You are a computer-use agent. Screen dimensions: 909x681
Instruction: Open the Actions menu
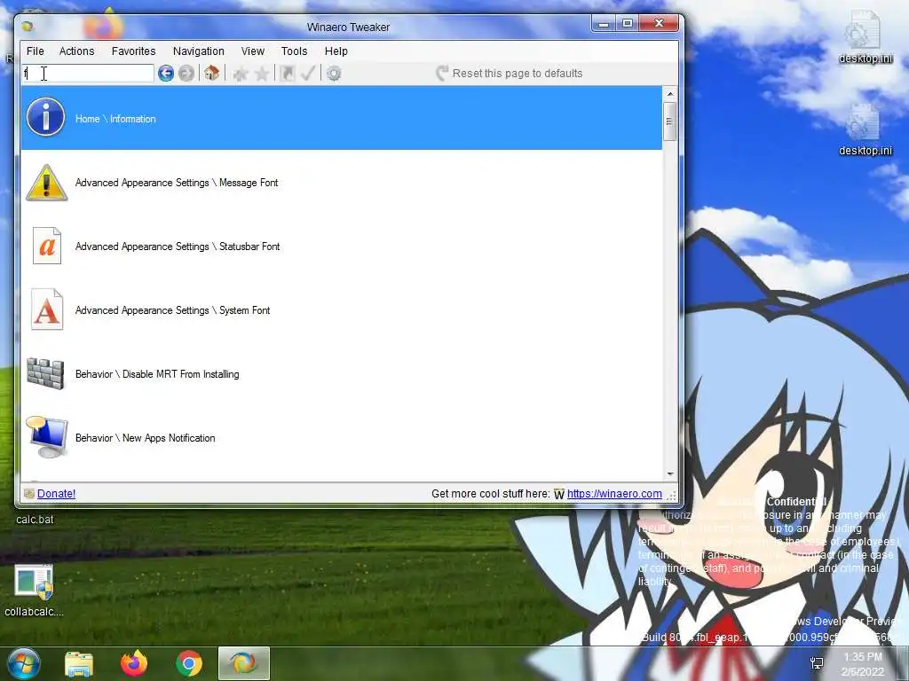coord(76,51)
